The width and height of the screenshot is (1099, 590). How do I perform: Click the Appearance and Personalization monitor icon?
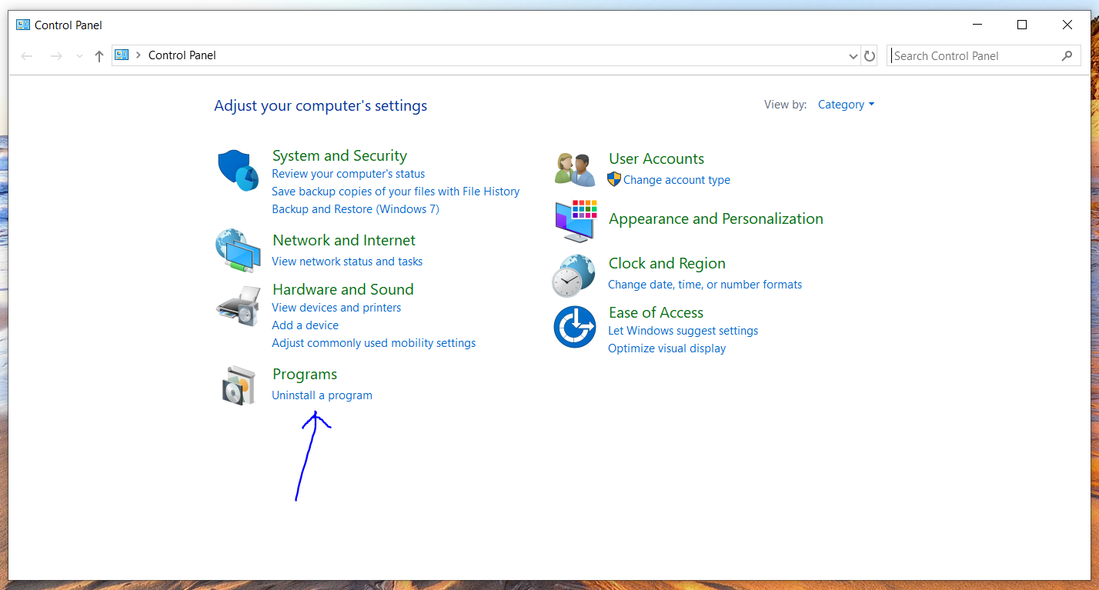pyautogui.click(x=575, y=222)
